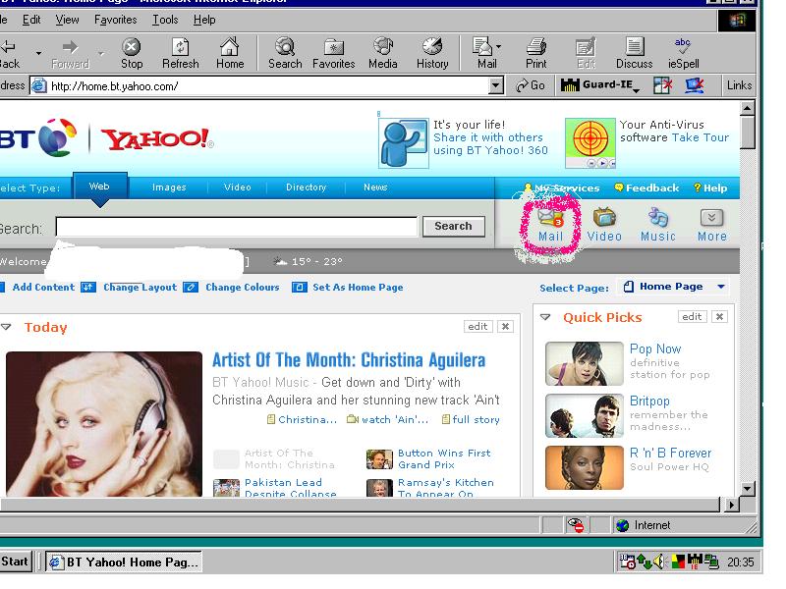Viewport: 786px width, 589px height.
Task: Open the Help menu
Action: point(204,20)
